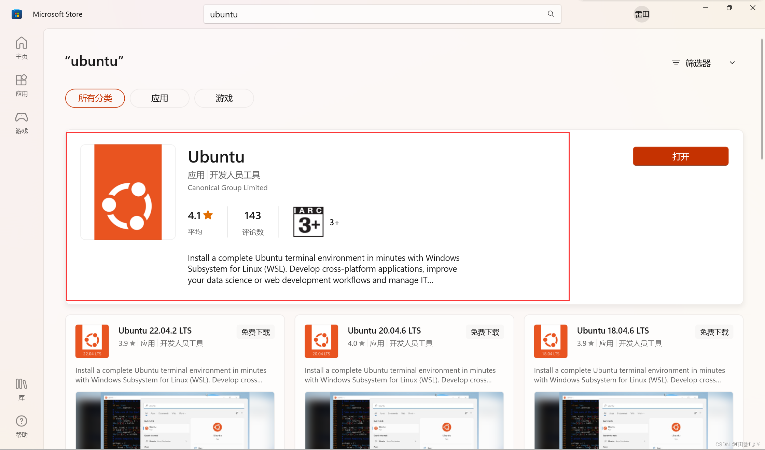765x450 pixels.
Task: Click the Ubuntu 18.04.6 LTS title
Action: 613,331
